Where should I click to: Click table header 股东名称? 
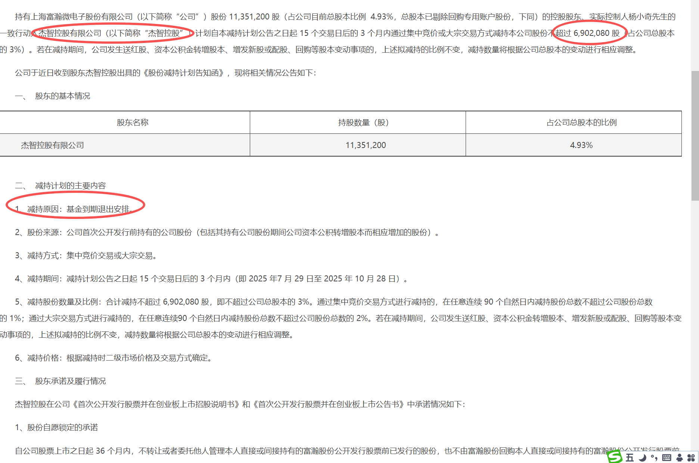tap(133, 123)
